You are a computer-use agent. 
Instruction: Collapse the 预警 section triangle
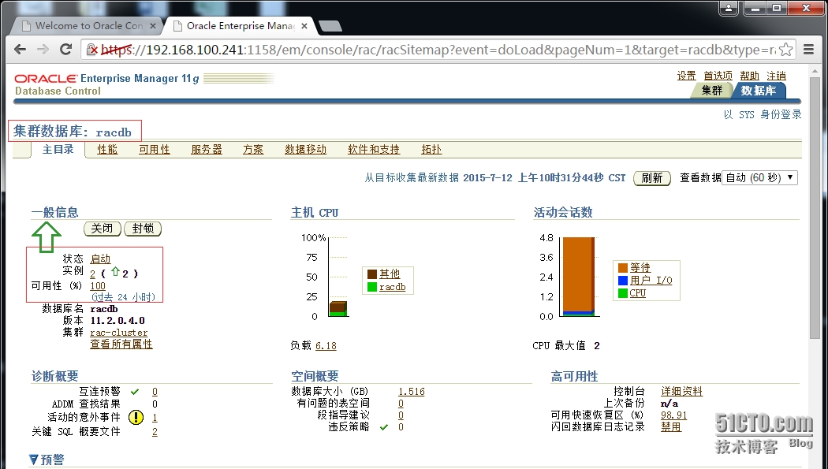click(33, 460)
